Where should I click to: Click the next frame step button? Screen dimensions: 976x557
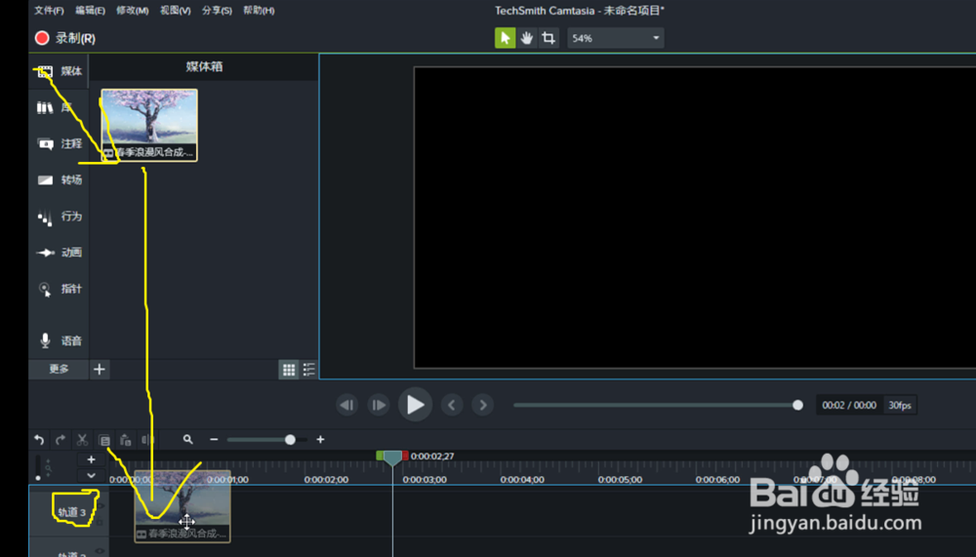coord(379,405)
